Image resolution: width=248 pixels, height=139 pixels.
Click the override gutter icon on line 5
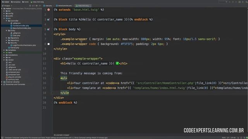coord(48,29)
